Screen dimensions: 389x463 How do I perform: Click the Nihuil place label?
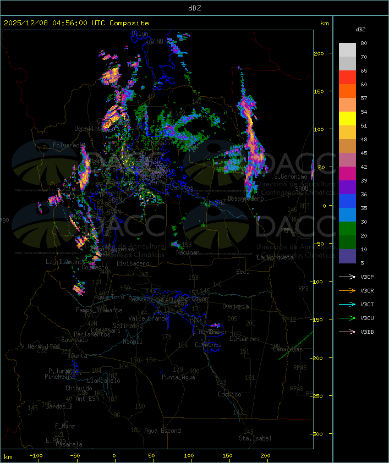coord(133,341)
